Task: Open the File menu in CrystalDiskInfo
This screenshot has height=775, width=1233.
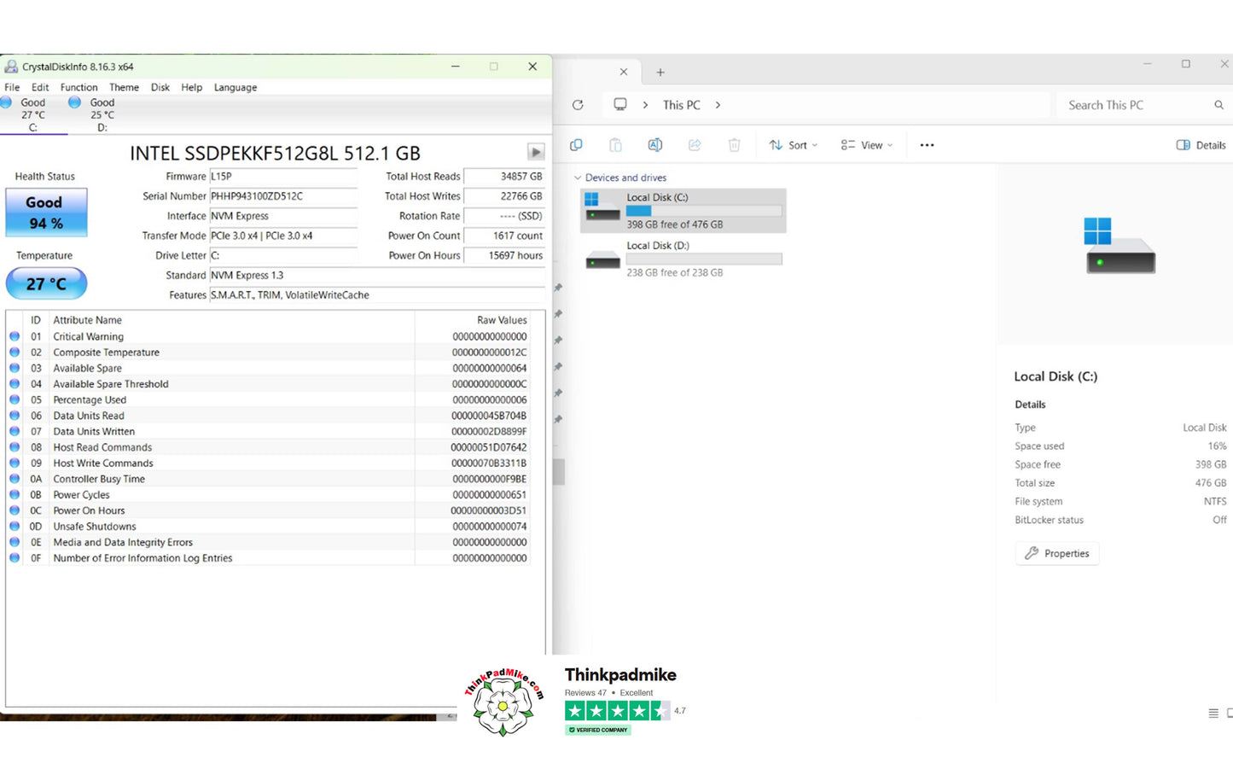Action: (x=12, y=87)
